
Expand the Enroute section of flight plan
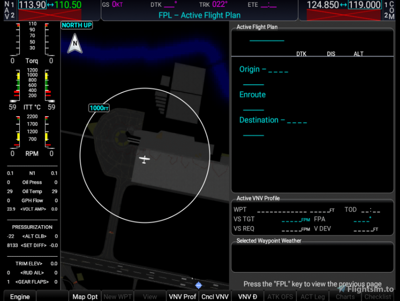coord(252,94)
